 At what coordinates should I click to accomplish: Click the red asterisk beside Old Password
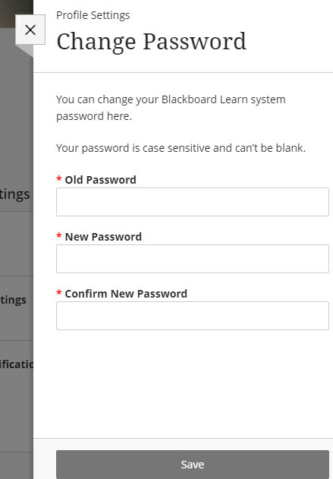(59, 179)
